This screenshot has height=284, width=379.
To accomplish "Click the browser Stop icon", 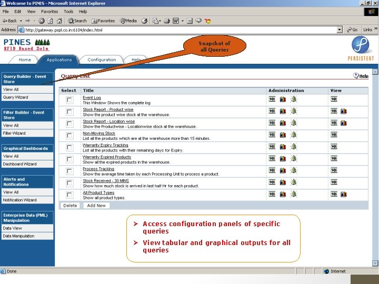I will coord(42,21).
